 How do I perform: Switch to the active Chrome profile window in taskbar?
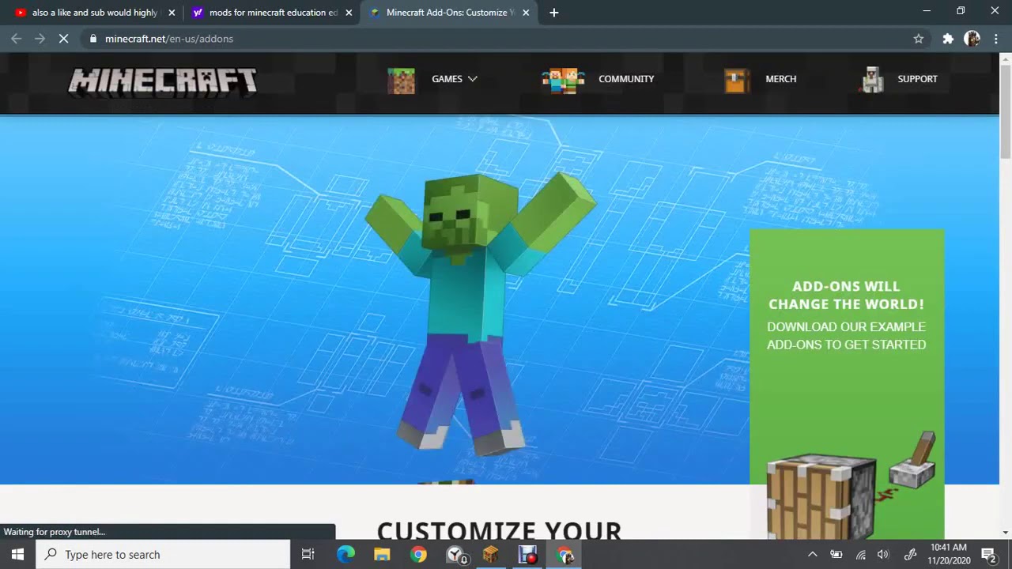tap(565, 555)
